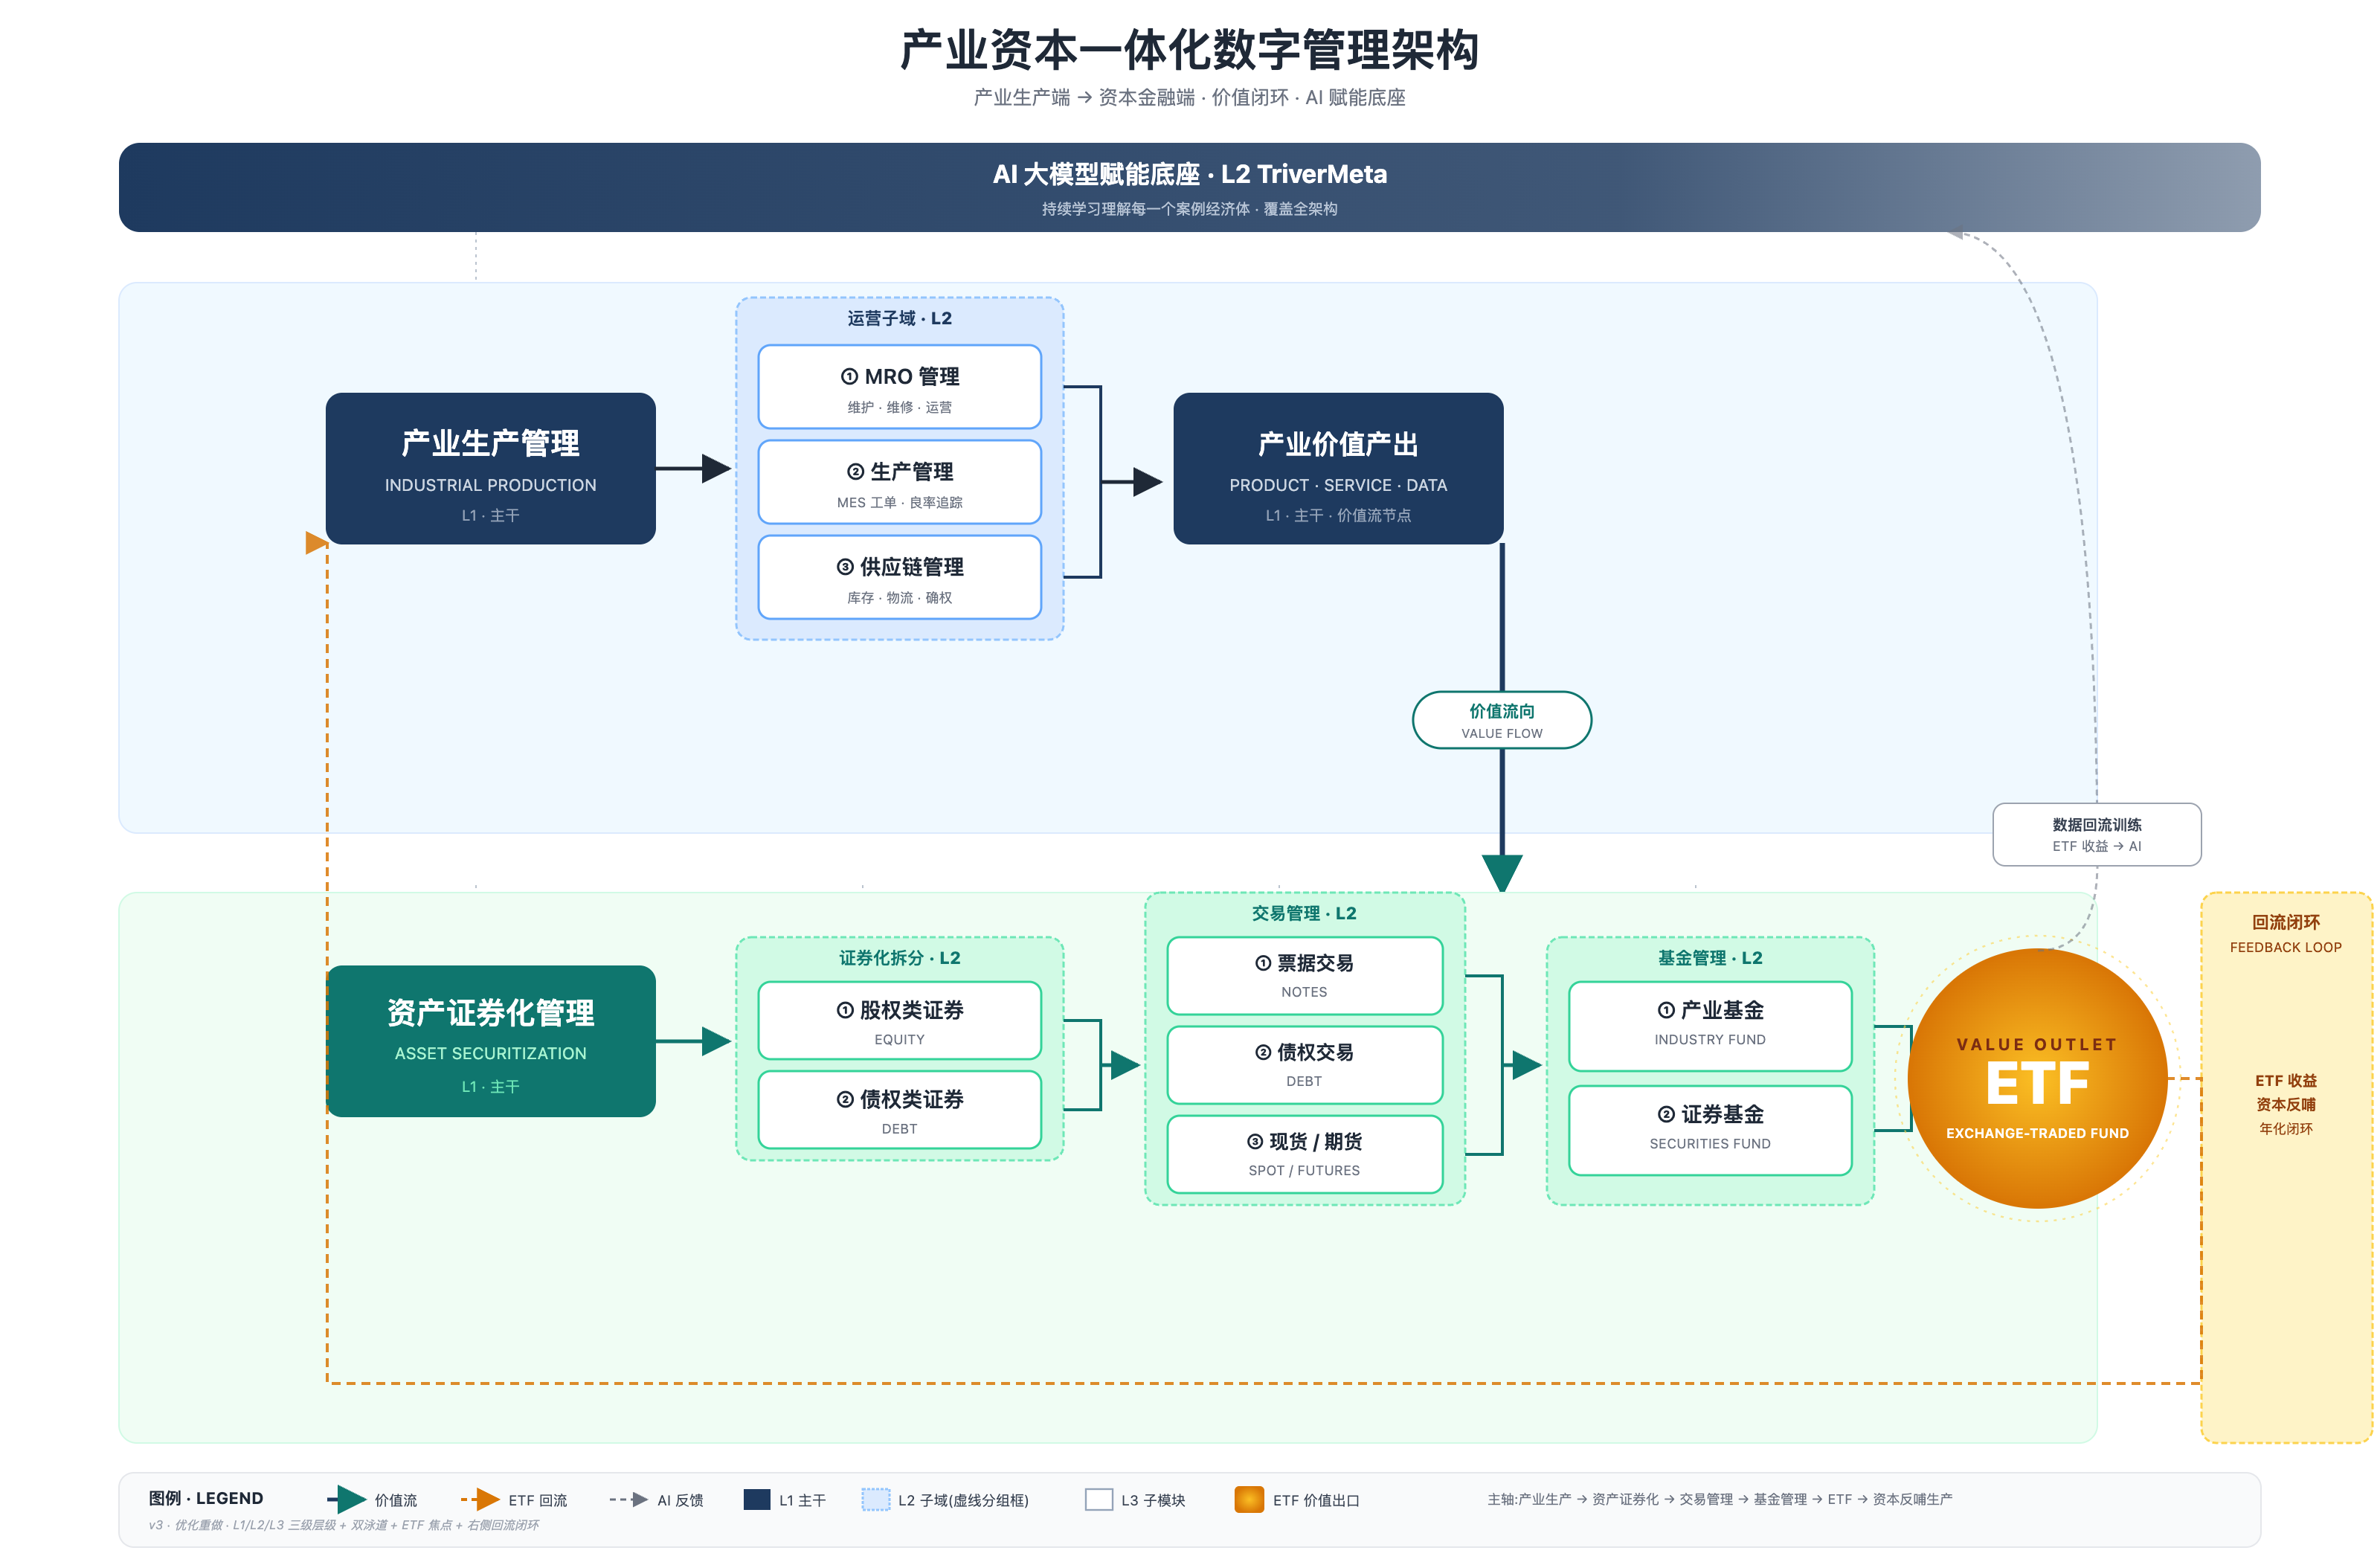Click the 基金管理 · L2 group title
Screen dimensions: 2380x1562
pos(1710,958)
